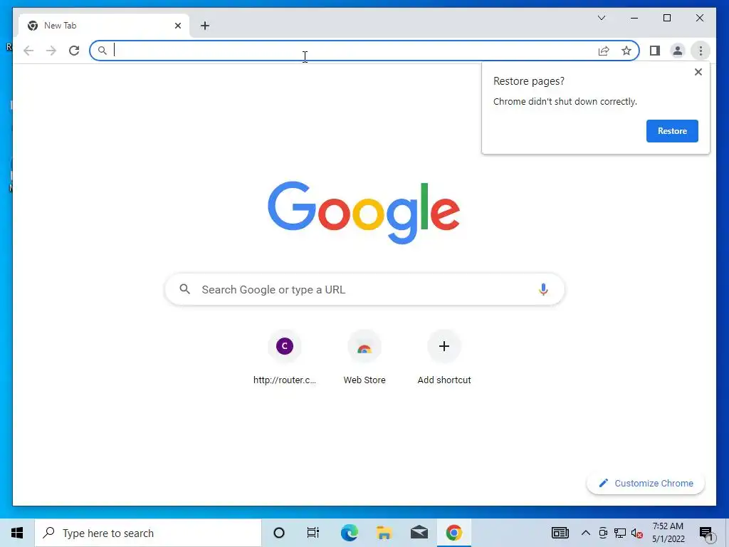Screen dimensions: 729x547
Task: Click Add shortcut tile
Action: (x=444, y=358)
